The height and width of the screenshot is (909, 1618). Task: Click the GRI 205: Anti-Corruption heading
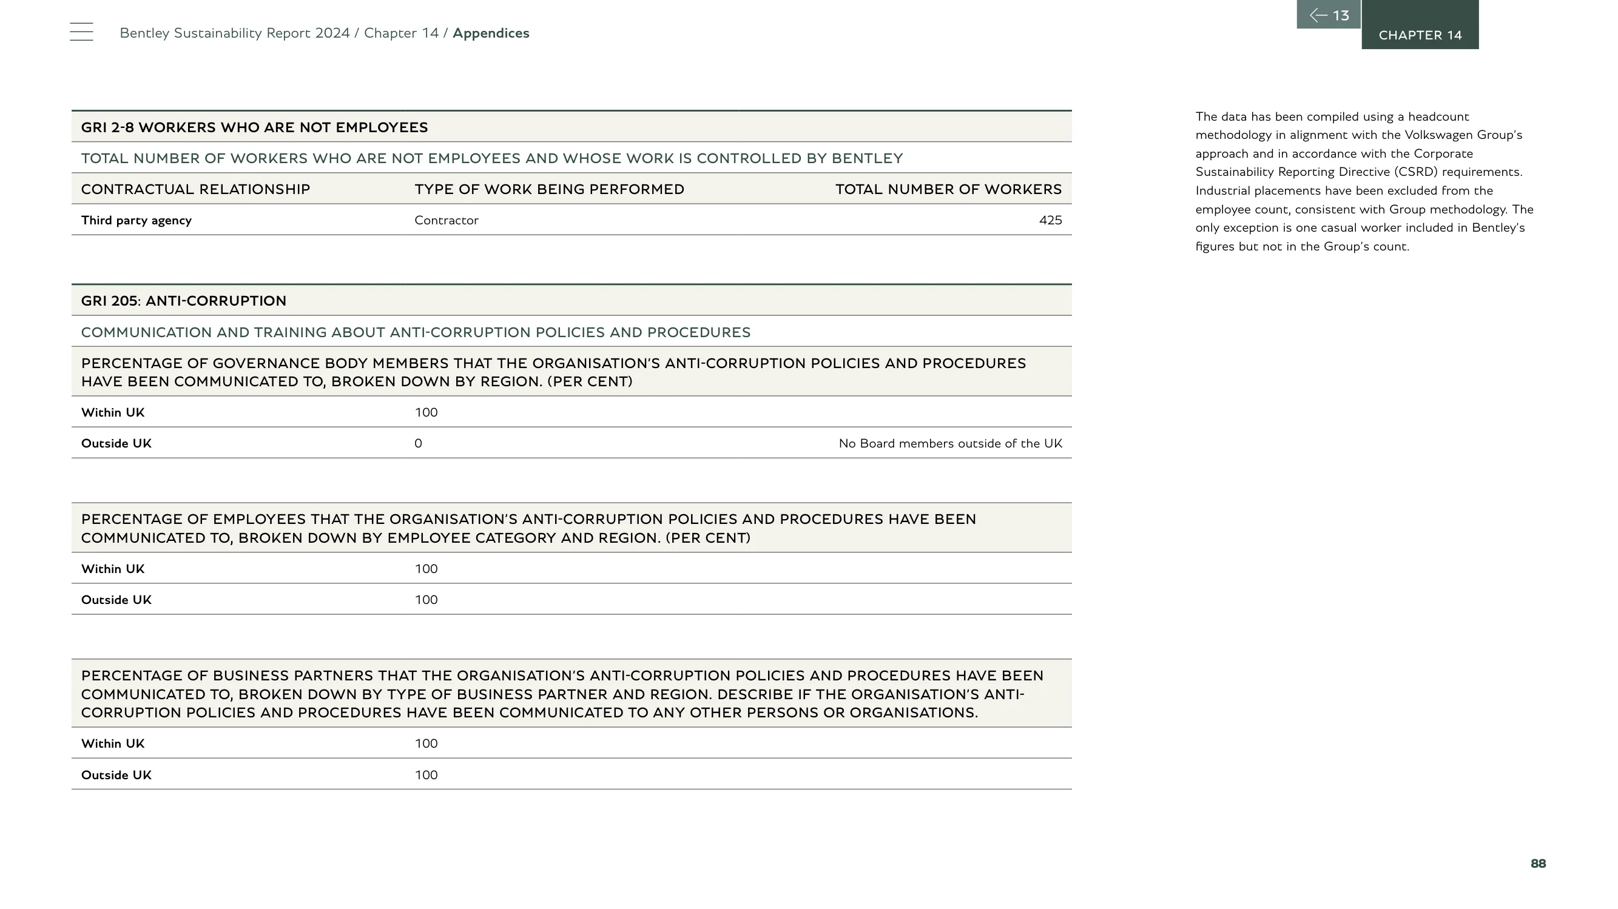[183, 301]
